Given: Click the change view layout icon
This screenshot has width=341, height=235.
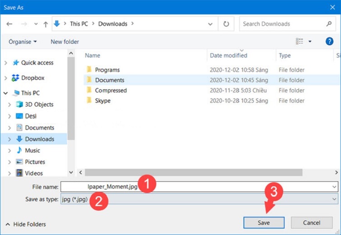Looking at the screenshot, I should (x=300, y=41).
